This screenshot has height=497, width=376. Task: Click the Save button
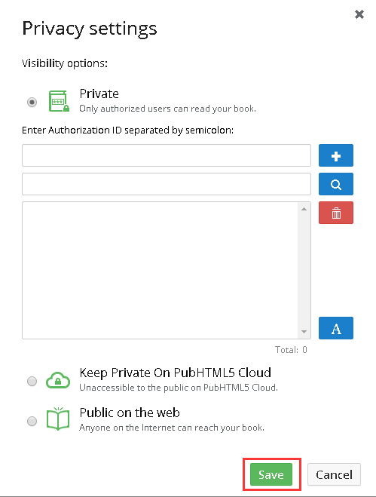coord(271,474)
